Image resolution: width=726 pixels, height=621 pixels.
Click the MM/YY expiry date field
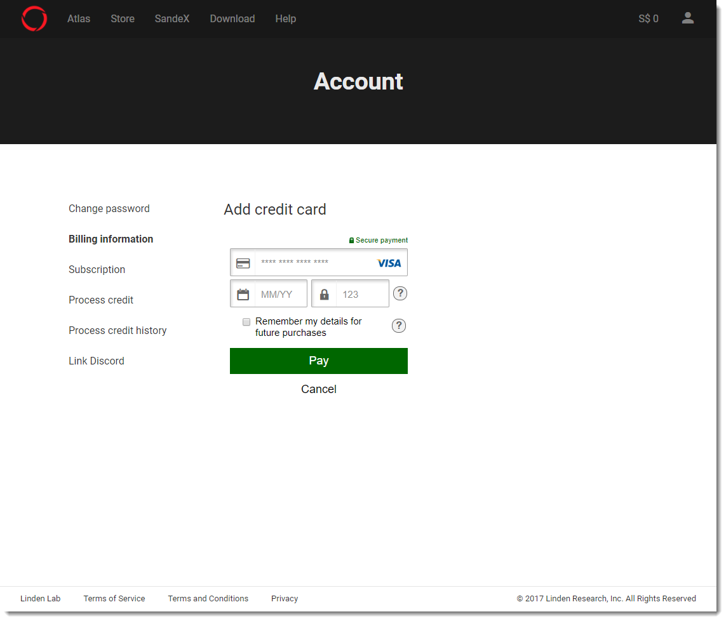point(279,294)
